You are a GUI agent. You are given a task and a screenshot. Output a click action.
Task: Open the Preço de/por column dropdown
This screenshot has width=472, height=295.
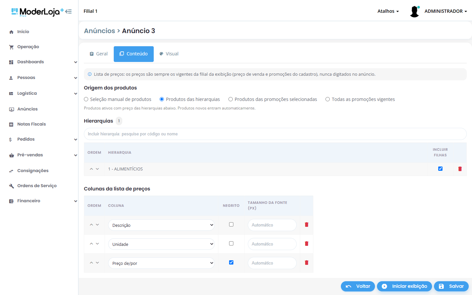(161, 263)
